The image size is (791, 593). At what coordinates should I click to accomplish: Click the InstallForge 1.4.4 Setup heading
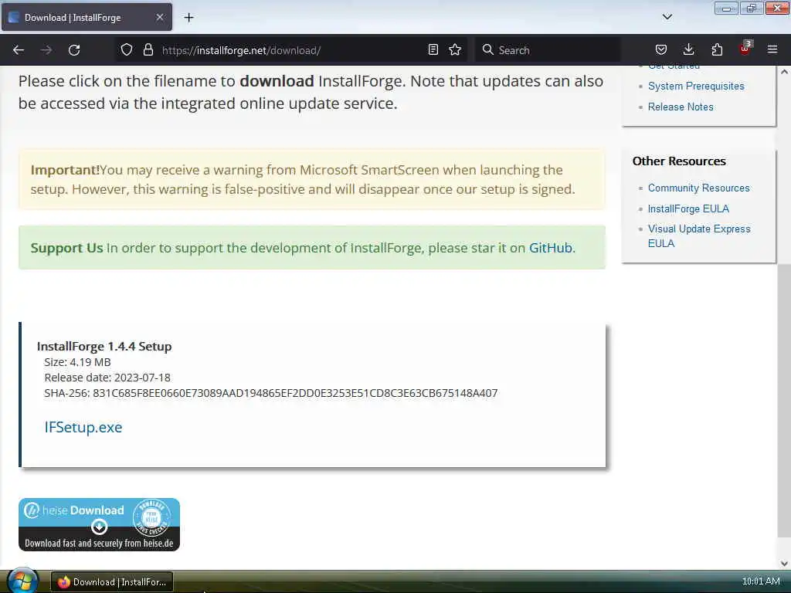pos(104,347)
